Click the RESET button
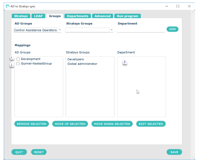 pos(39,152)
